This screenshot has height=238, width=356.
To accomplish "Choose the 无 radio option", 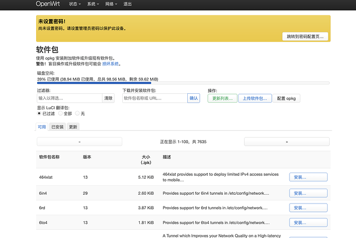I will (x=77, y=113).
